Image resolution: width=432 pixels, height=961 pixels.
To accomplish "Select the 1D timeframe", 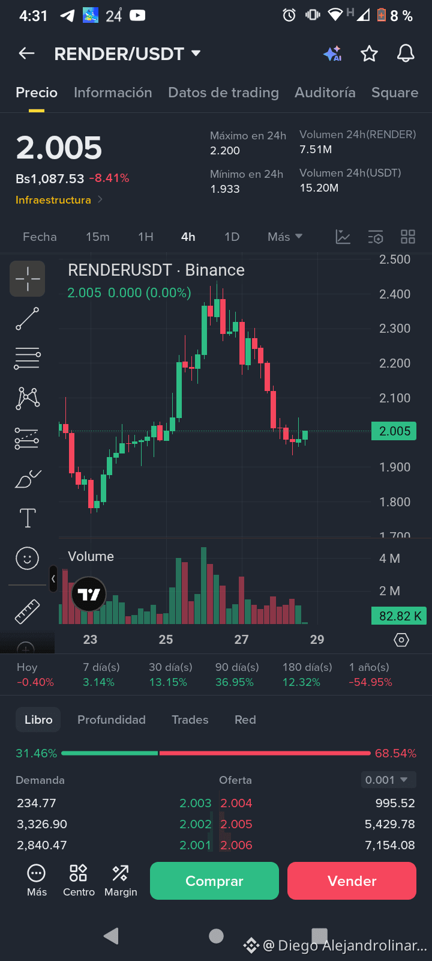I will pos(232,237).
